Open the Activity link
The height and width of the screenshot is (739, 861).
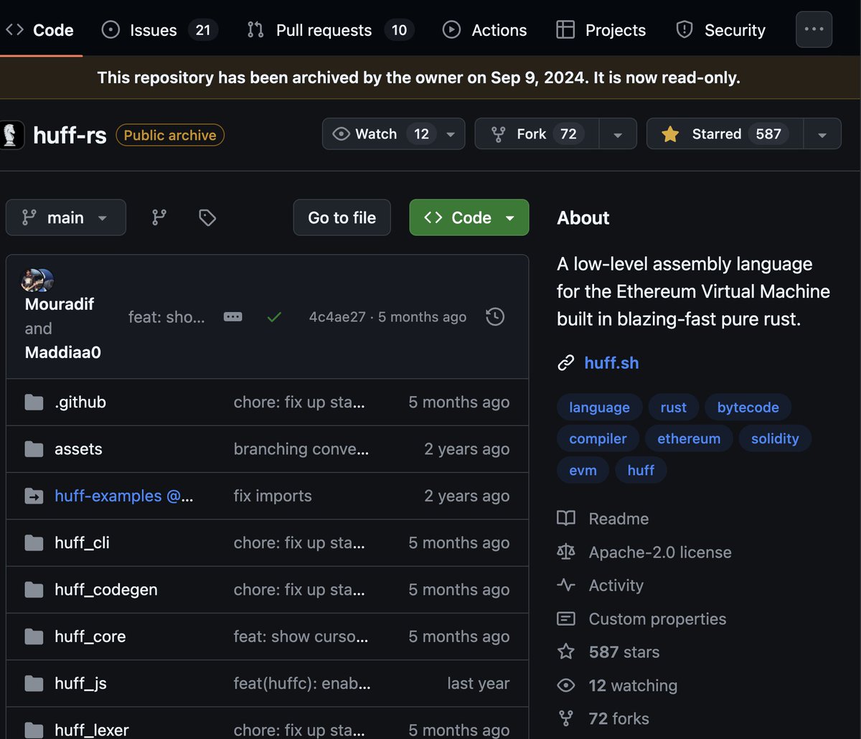point(616,585)
